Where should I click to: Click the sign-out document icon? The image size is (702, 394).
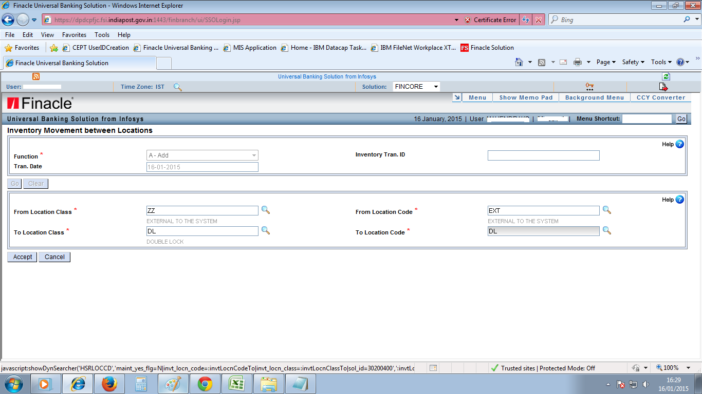663,86
